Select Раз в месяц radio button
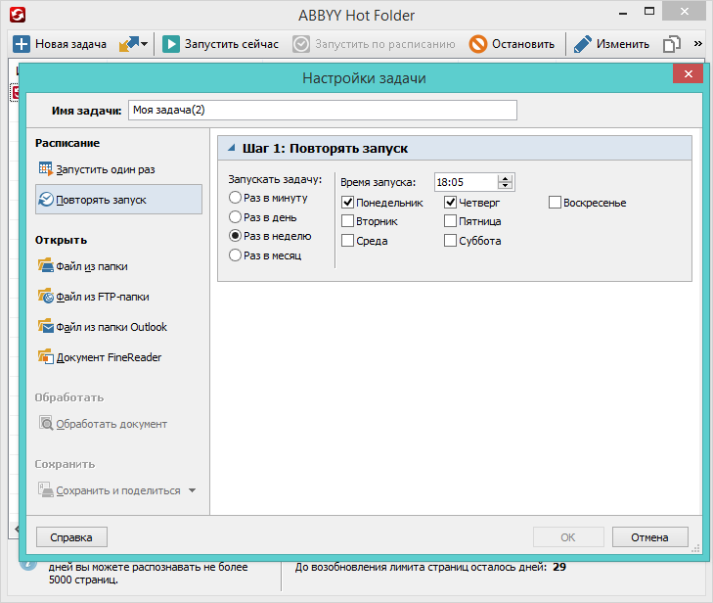The width and height of the screenshot is (713, 603). [235, 255]
